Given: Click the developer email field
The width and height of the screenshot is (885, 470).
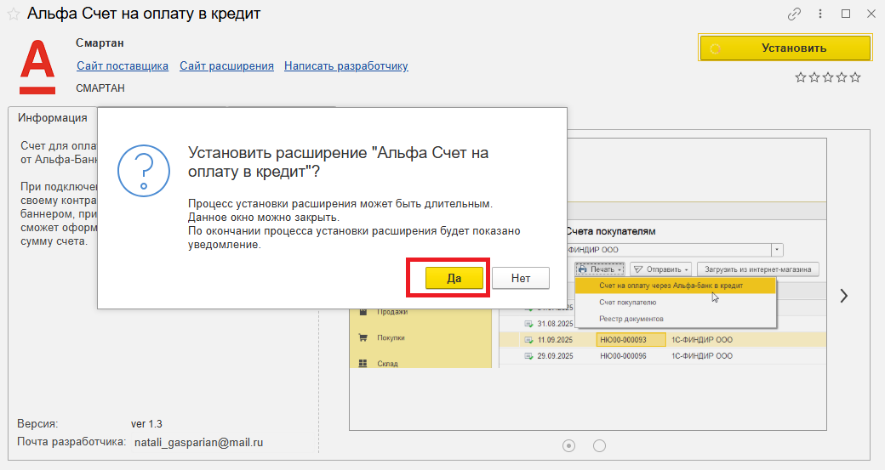Looking at the screenshot, I should coord(223,443).
